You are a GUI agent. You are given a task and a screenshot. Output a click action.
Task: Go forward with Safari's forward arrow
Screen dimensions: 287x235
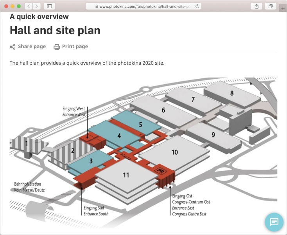pos(37,6)
